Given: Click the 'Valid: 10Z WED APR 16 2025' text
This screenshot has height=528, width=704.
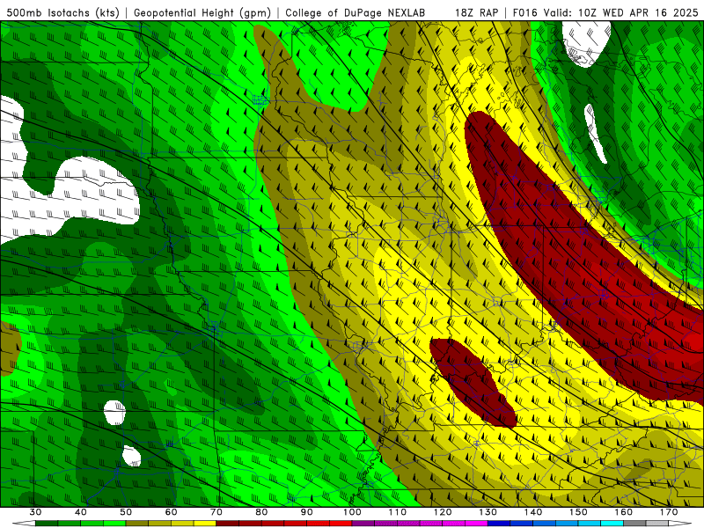Looking at the screenshot, I should click(621, 12).
